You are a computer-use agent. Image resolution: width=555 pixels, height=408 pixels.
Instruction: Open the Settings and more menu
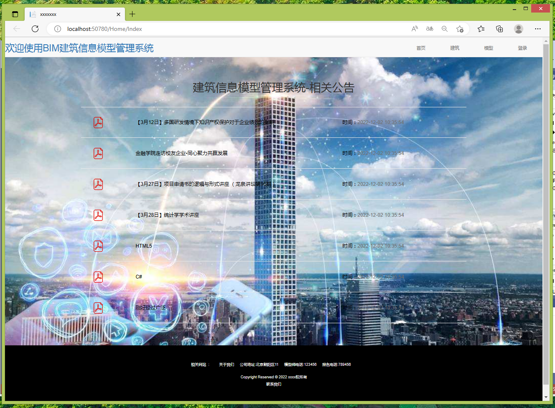tap(538, 29)
